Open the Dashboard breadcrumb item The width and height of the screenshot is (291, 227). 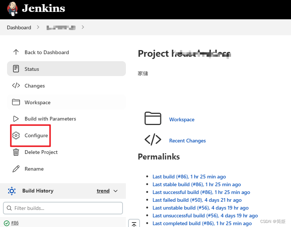click(19, 27)
